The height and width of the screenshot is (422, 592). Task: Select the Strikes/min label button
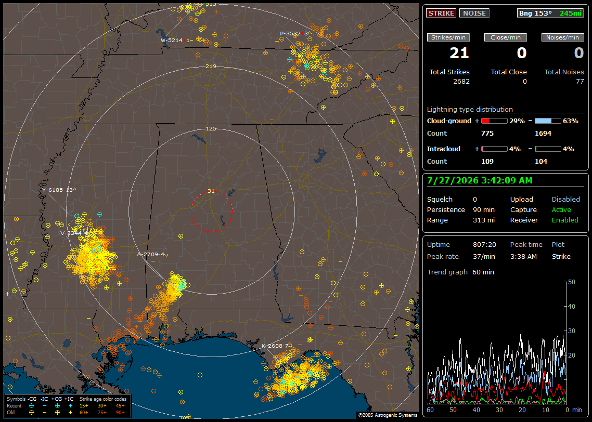click(x=448, y=37)
